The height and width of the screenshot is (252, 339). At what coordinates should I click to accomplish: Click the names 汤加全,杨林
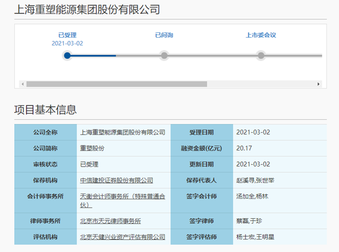click(x=252, y=196)
